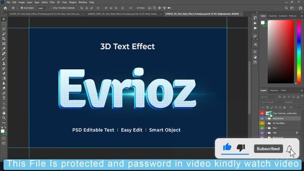Select the Hand tool
304x171 pixels.
click(x=4, y=113)
